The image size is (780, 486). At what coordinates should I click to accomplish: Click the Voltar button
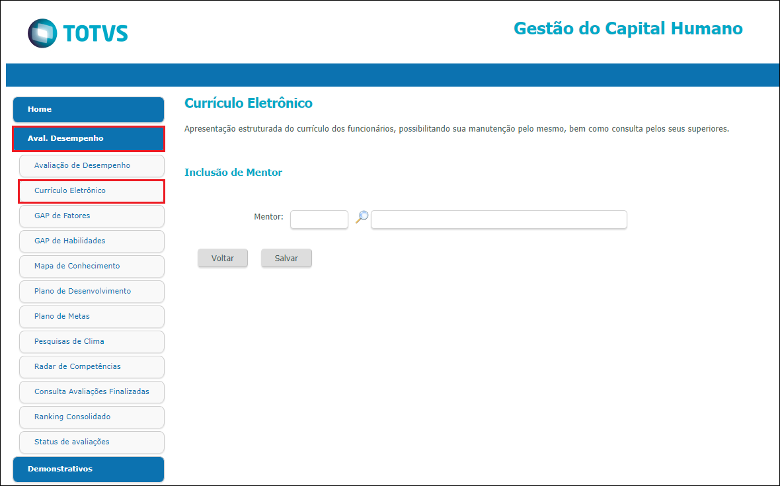pyautogui.click(x=222, y=258)
